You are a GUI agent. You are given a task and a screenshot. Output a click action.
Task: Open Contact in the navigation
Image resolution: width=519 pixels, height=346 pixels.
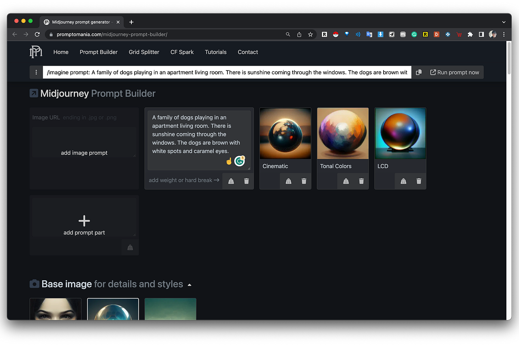[248, 52]
